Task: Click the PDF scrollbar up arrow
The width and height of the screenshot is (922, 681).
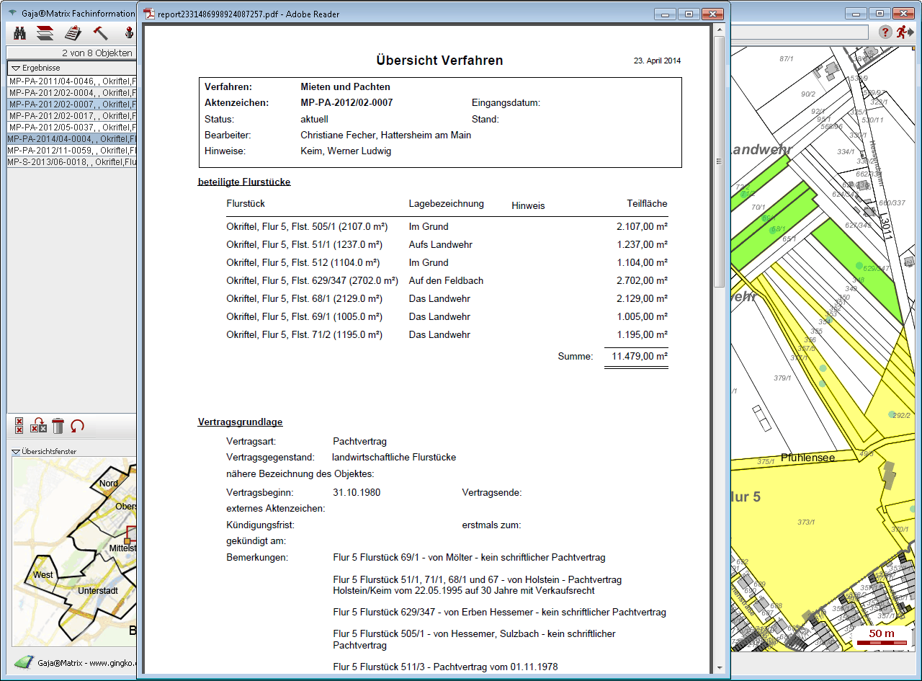Action: coord(719,30)
